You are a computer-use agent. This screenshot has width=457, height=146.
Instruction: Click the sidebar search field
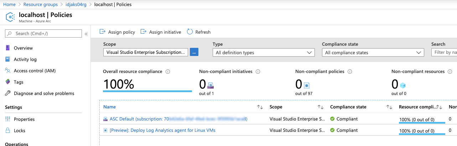pyautogui.click(x=43, y=33)
